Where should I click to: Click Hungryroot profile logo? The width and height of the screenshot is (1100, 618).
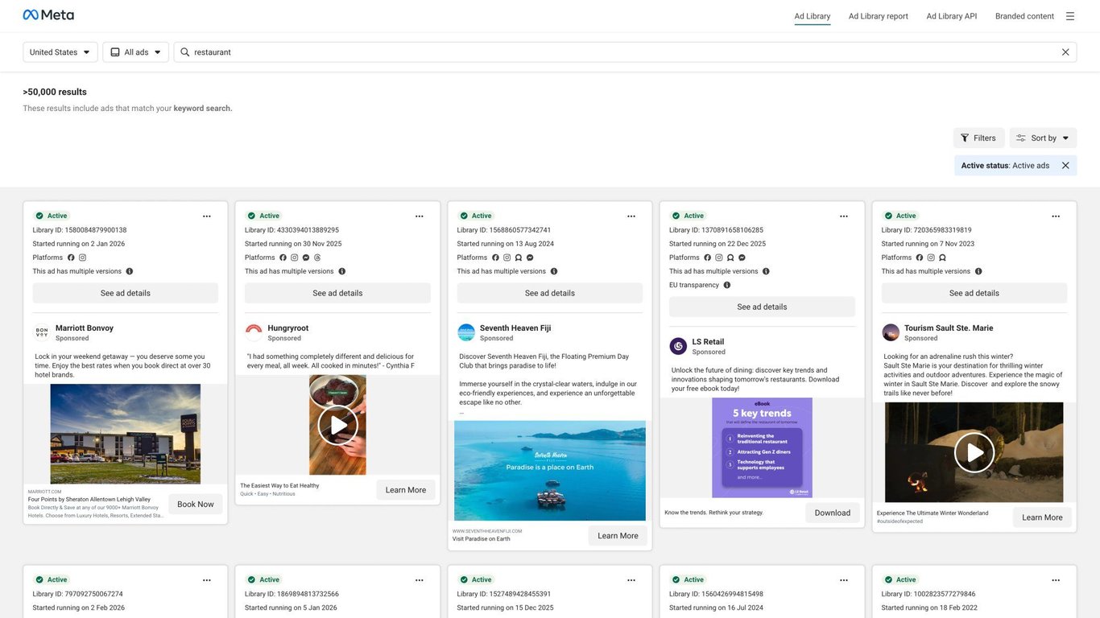point(254,332)
